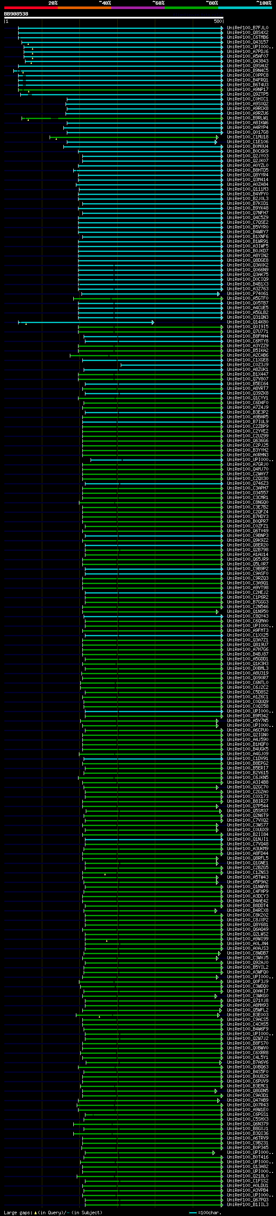The height and width of the screenshot is (1216, 276).
Task: Select hit label UniRef100_A9NP17
Action: 247,90
